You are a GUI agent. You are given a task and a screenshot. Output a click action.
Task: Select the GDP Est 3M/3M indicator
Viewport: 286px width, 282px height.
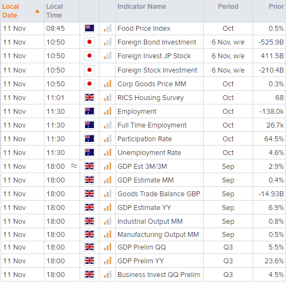[x=142, y=167]
